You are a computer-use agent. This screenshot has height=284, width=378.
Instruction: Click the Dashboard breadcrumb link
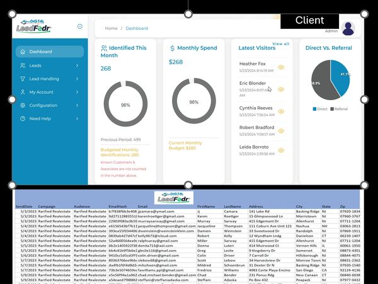coord(137,28)
